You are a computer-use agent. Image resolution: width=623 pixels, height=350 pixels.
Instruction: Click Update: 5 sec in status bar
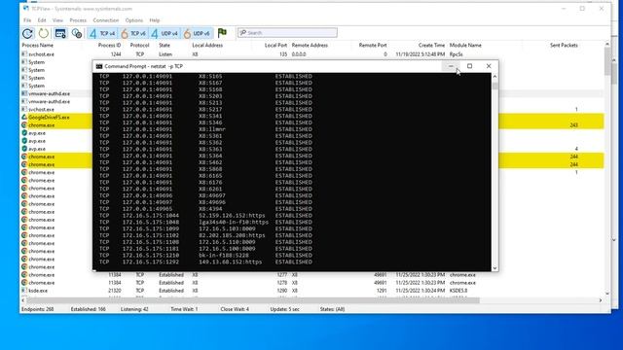[x=285, y=309]
